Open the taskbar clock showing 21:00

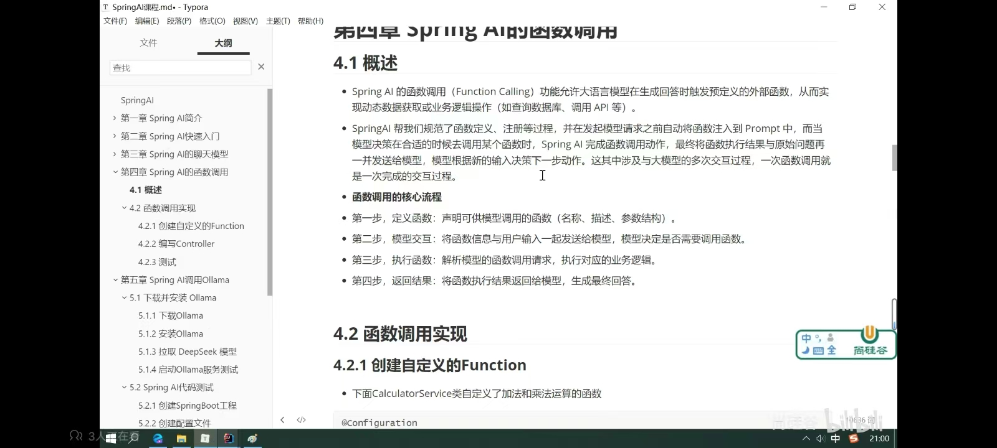[879, 438]
